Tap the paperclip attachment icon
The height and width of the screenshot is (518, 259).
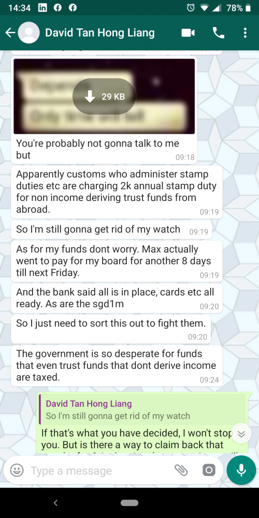pyautogui.click(x=181, y=470)
